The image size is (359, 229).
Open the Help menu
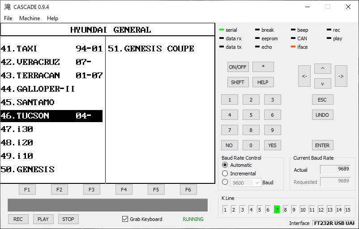coord(52,18)
